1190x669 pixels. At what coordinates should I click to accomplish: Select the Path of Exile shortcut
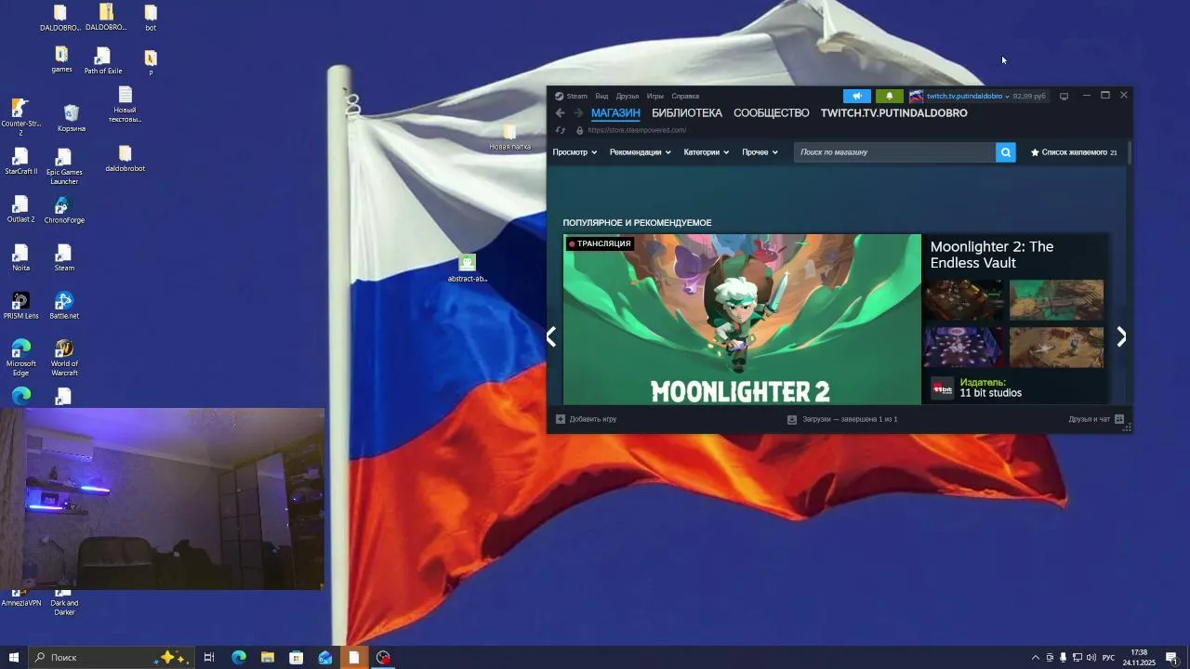(103, 61)
